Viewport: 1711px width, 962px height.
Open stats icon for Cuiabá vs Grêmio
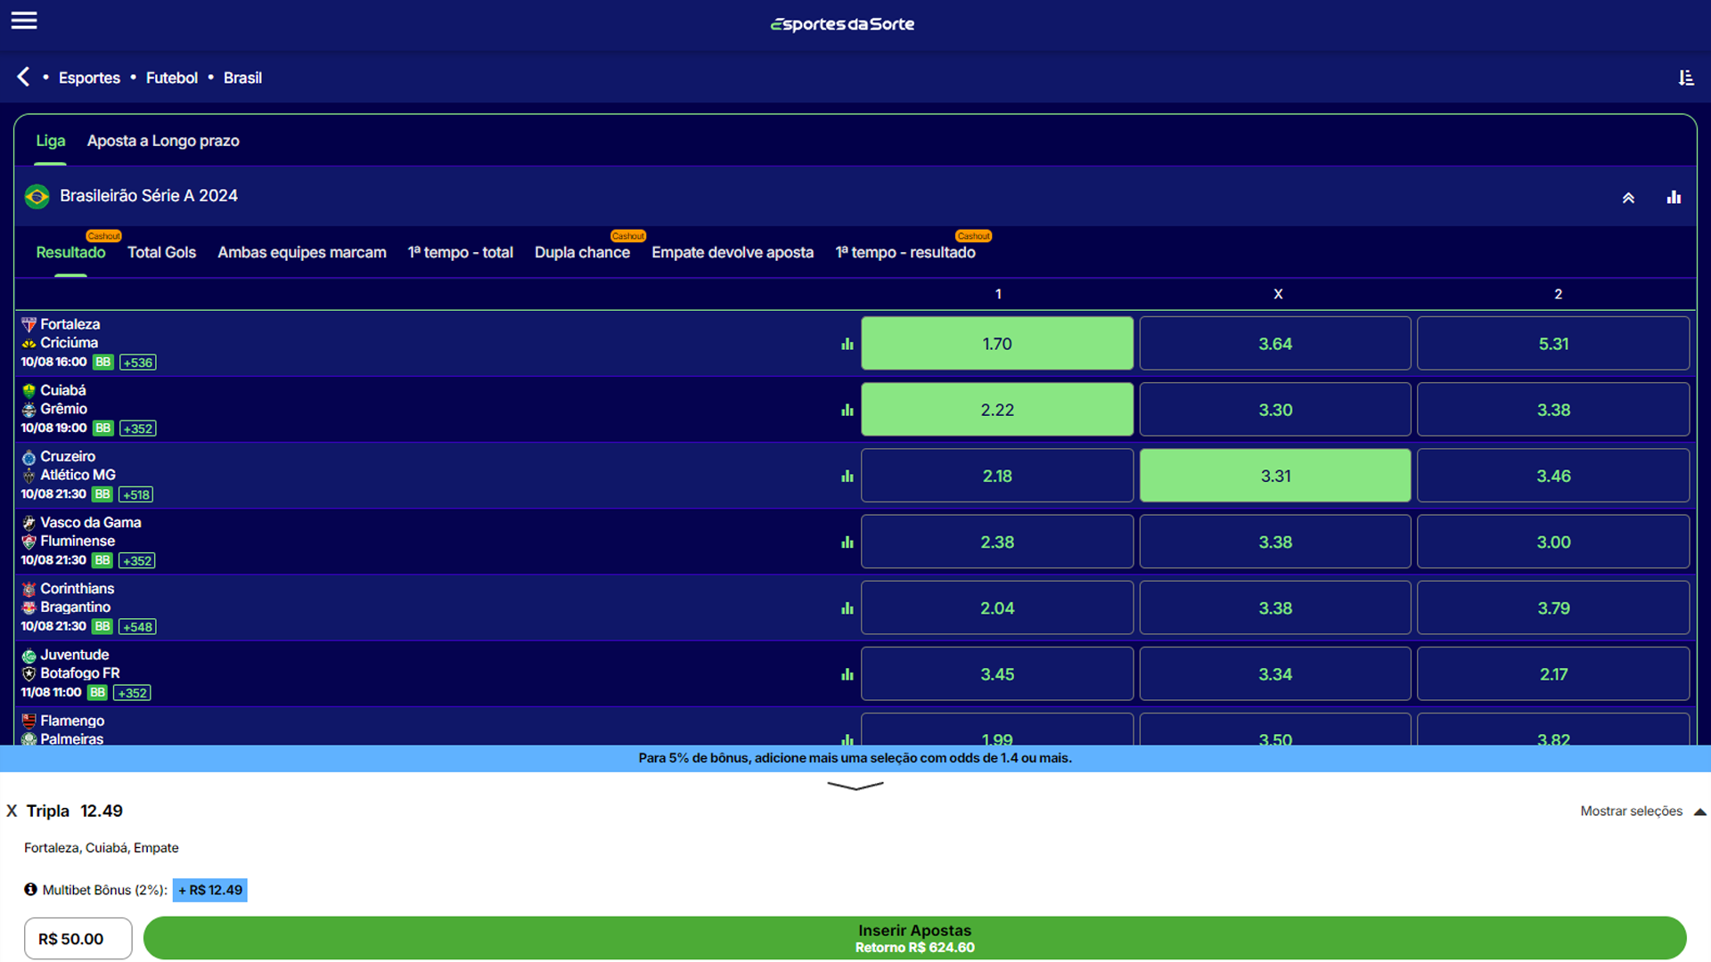(847, 410)
